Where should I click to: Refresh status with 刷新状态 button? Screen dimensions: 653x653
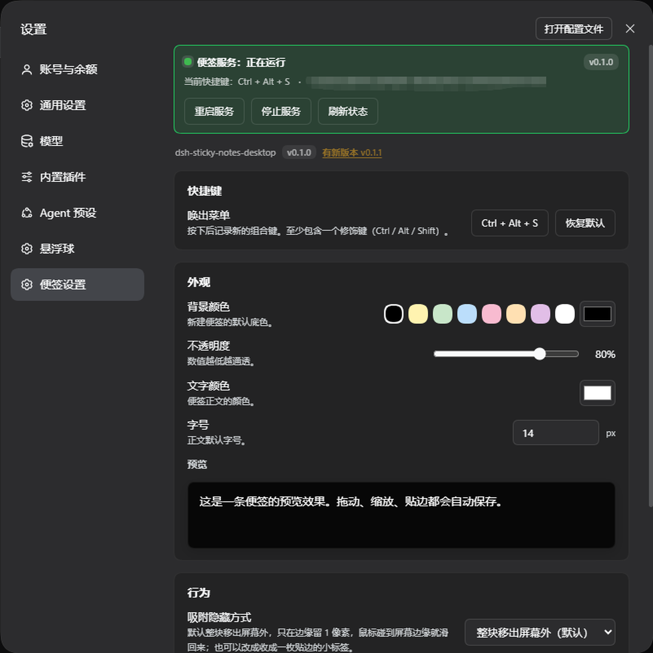(x=348, y=111)
